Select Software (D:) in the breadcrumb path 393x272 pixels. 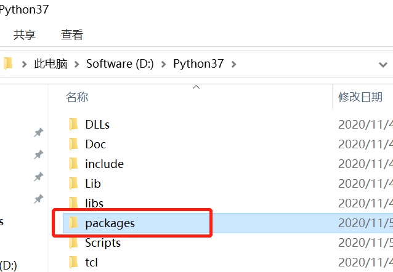(120, 64)
